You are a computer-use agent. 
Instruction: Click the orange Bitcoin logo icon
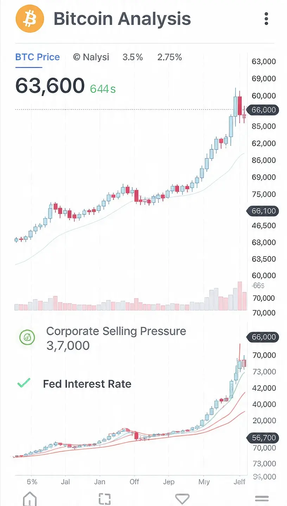tap(30, 18)
